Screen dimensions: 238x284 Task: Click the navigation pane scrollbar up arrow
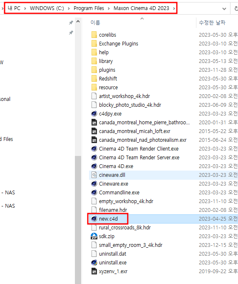click(78, 22)
